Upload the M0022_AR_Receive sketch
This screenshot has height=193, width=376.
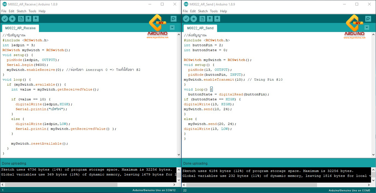pos(12,18)
